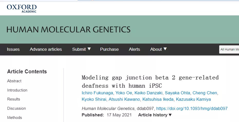The width and height of the screenshot is (239, 122).
Task: Open the Issues menu item
Action: coord(13,49)
